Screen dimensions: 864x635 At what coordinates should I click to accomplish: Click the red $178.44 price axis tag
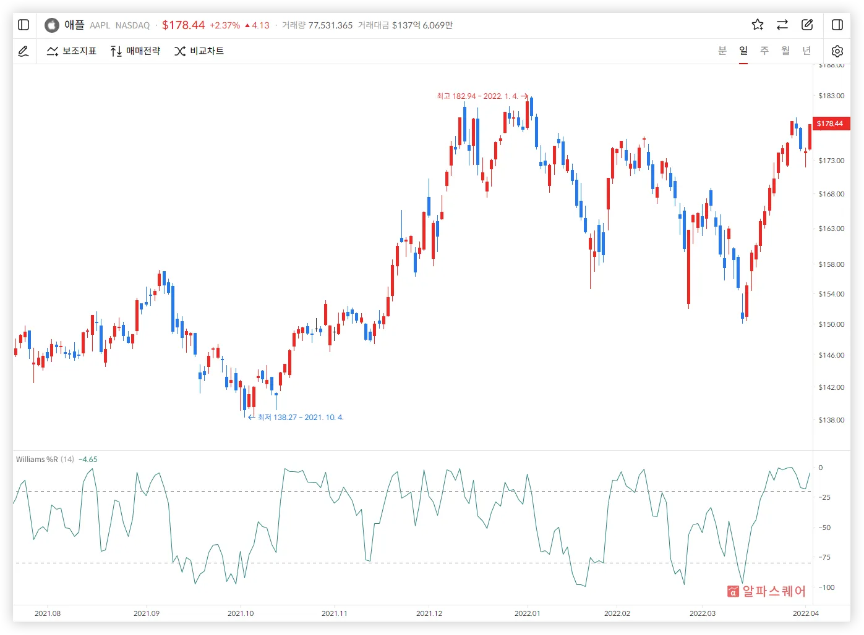(x=831, y=124)
